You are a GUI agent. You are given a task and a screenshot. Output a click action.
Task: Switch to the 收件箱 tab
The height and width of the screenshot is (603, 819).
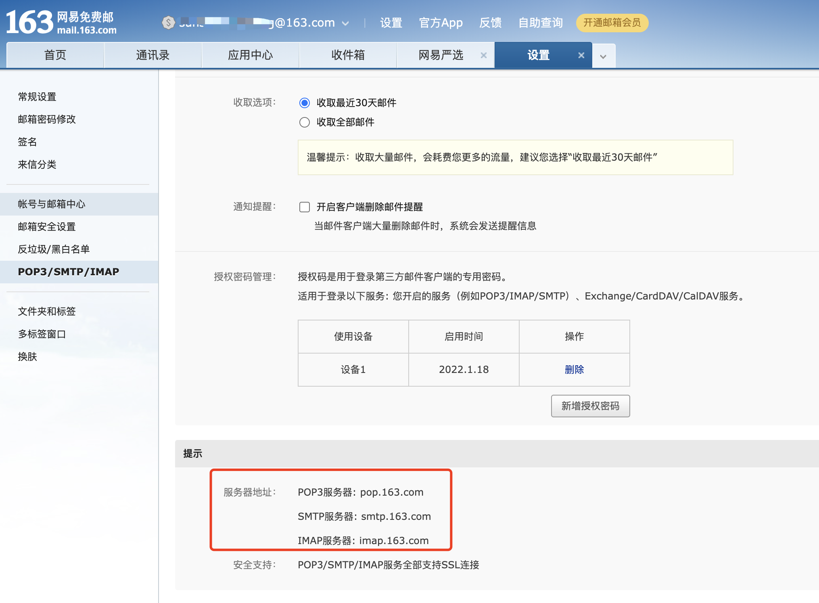coord(348,55)
